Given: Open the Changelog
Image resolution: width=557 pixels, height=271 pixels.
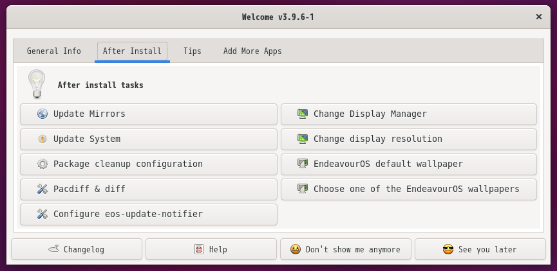Looking at the screenshot, I should pos(77,249).
